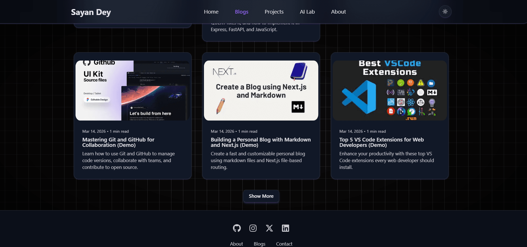Click the Show More button

pyautogui.click(x=261, y=196)
